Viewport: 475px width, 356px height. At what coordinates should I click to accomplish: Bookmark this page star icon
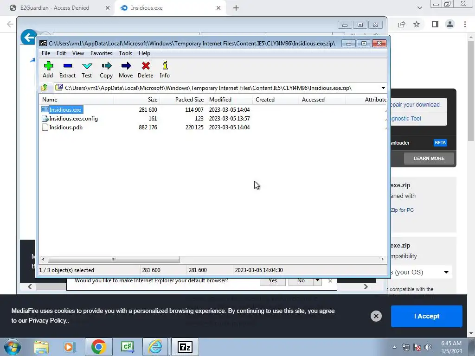417,24
